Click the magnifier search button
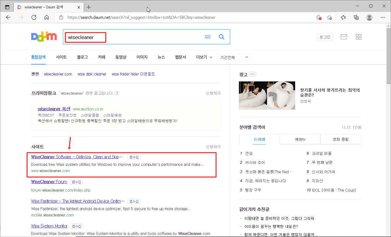Viewport: 391px width, 237px height. 222,37
